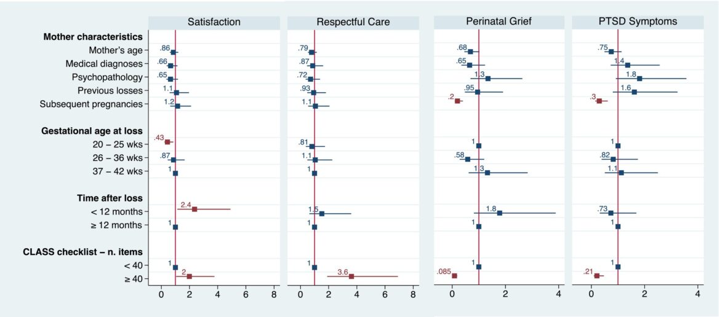The image size is (720, 317).
Task: Click the red .2 Subsequent pregnancies grief marker
Action: pos(457,101)
